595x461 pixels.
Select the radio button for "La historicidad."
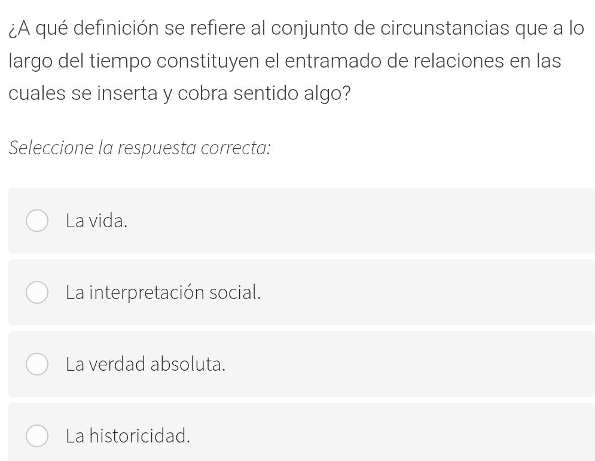point(36,436)
